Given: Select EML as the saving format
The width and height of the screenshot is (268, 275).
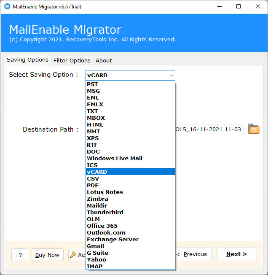Looking at the screenshot, I should [130, 98].
